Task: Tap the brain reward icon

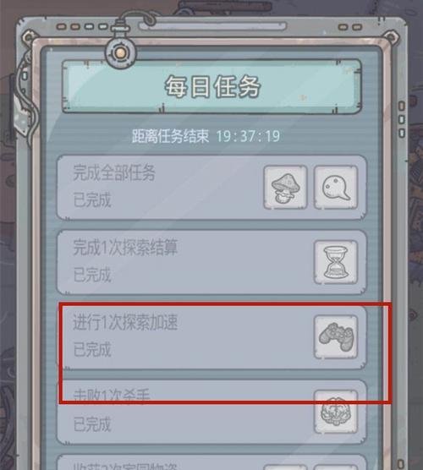Action: [336, 412]
